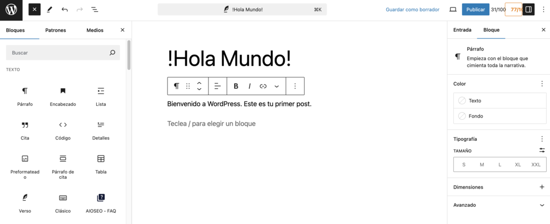
Task: Click the WordPress logo icon
Action: pos(11,10)
